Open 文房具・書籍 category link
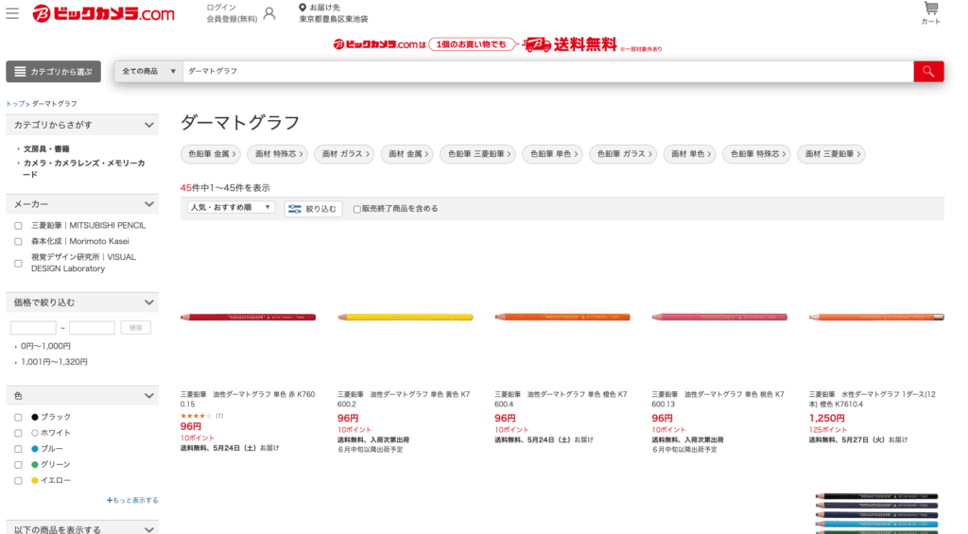 point(46,148)
